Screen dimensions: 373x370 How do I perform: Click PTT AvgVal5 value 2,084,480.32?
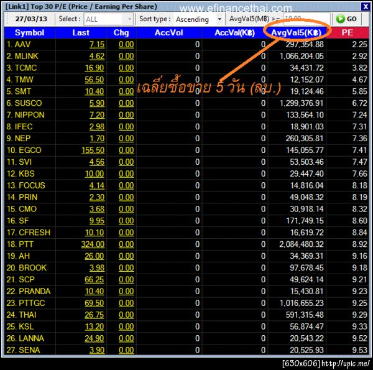[302, 244]
